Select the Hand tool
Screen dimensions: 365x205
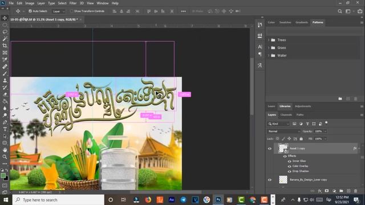point(5,150)
